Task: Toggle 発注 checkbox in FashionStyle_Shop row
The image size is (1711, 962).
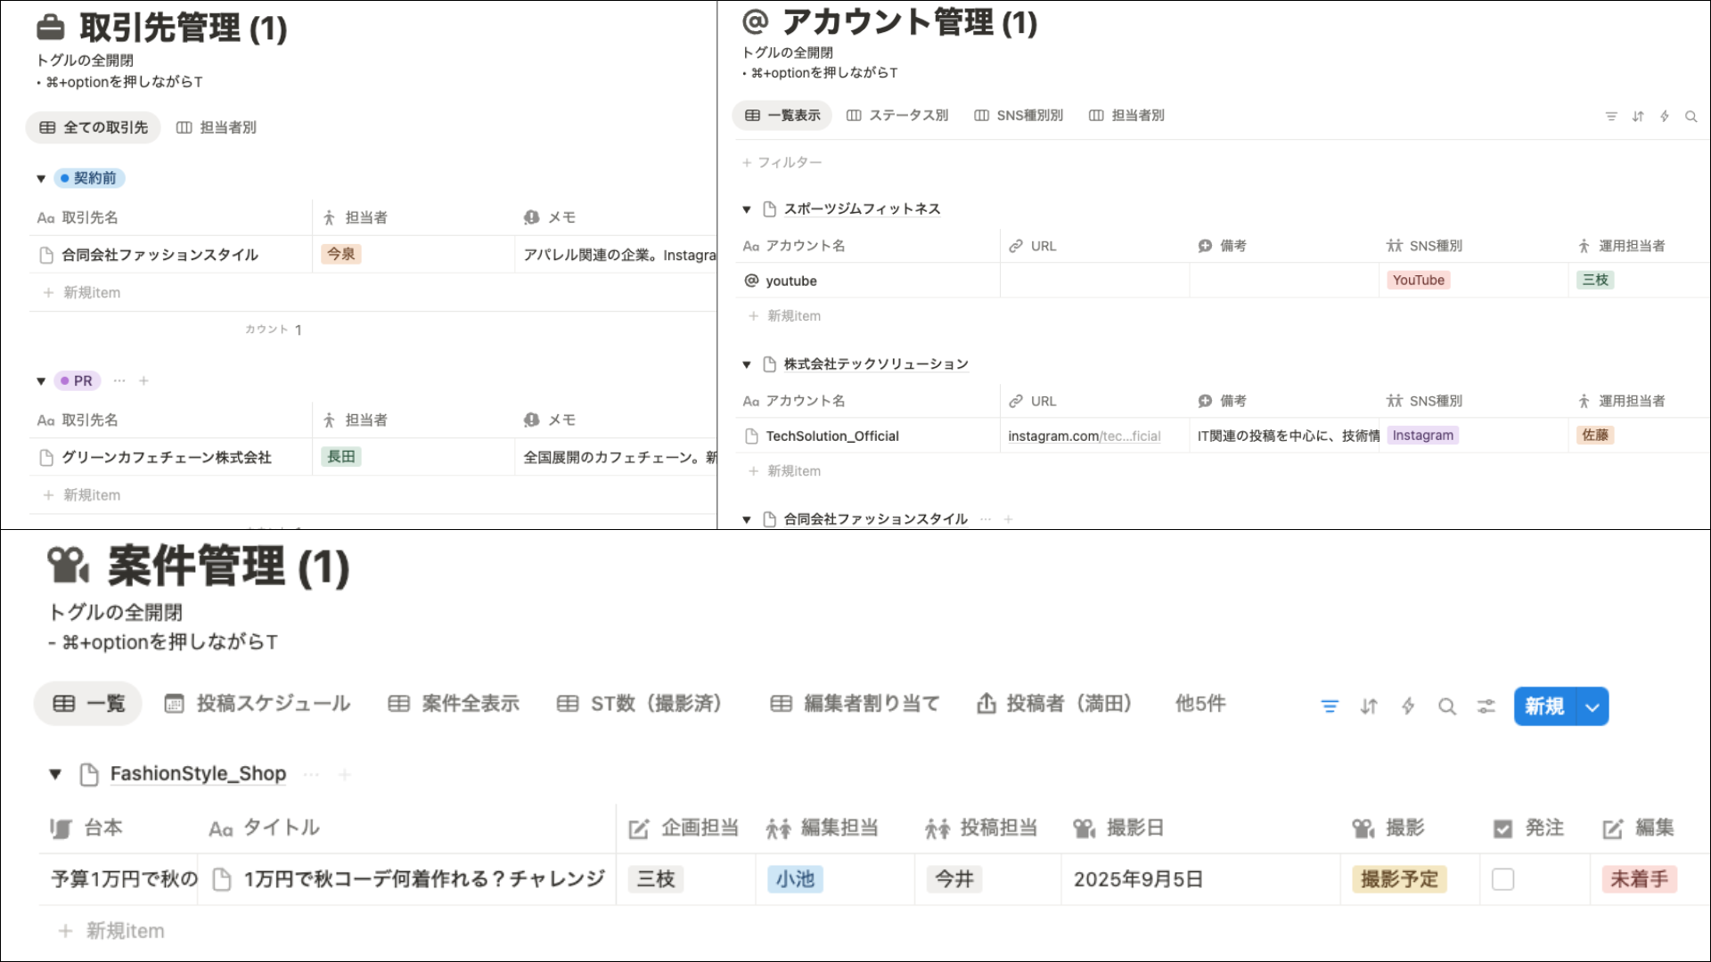Action: 1503,879
